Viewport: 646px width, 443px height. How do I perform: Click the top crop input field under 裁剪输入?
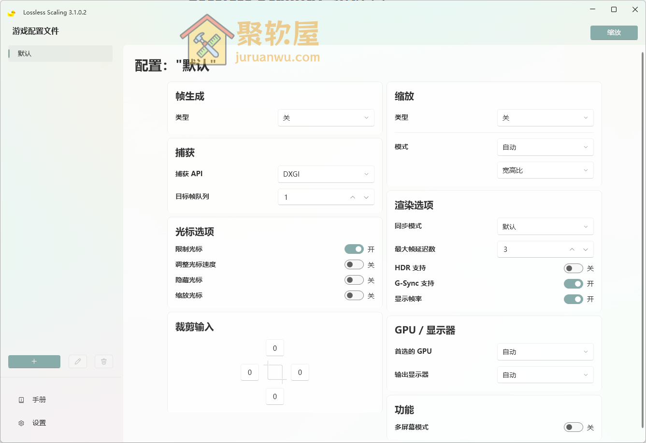click(x=274, y=347)
